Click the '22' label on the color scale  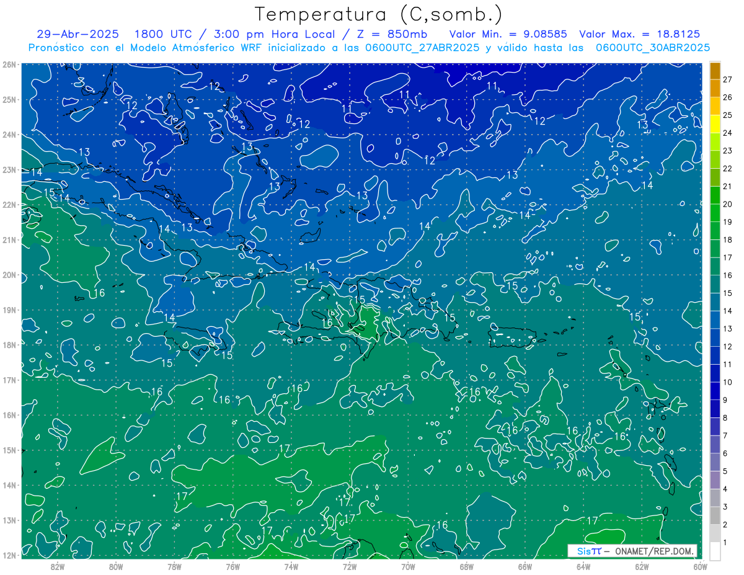pos(728,169)
